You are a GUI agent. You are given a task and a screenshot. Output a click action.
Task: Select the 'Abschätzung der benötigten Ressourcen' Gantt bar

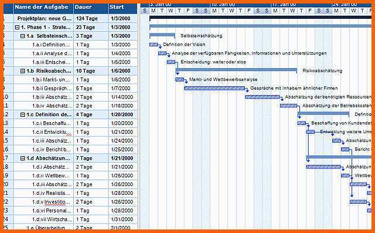click(262, 97)
